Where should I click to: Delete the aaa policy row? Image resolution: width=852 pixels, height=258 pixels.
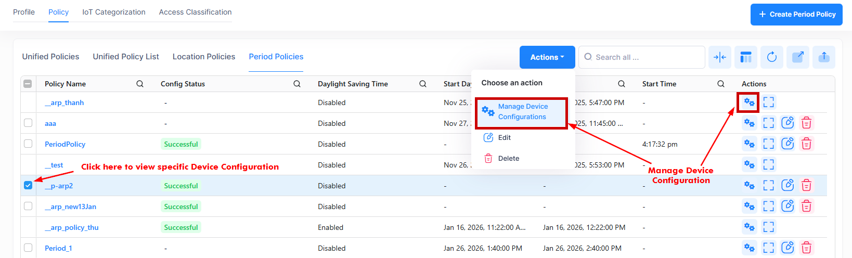(x=806, y=123)
